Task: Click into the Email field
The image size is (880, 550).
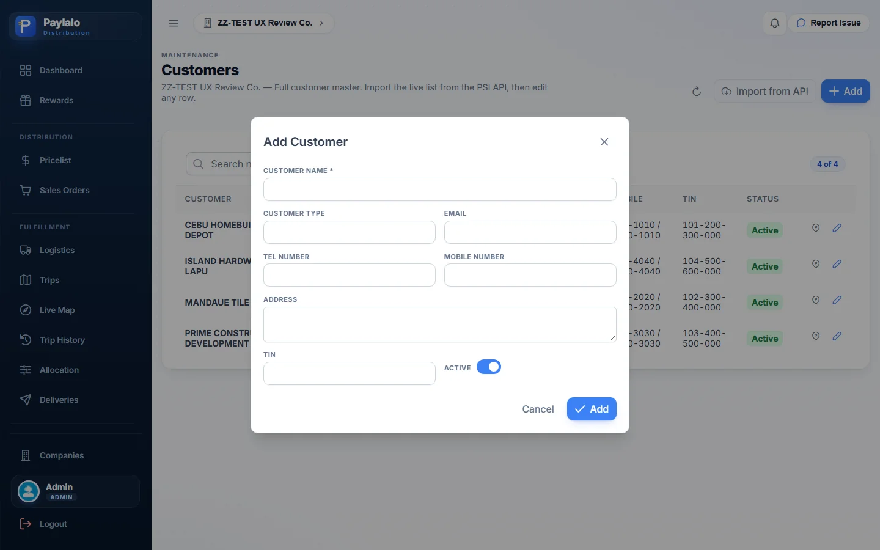Action: pyautogui.click(x=530, y=232)
